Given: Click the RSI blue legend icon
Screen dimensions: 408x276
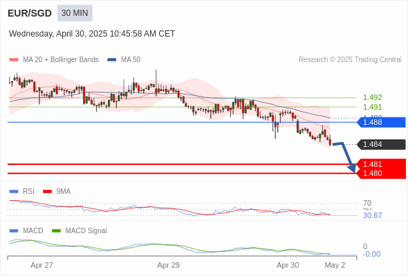Looking at the screenshot, I should point(14,192).
